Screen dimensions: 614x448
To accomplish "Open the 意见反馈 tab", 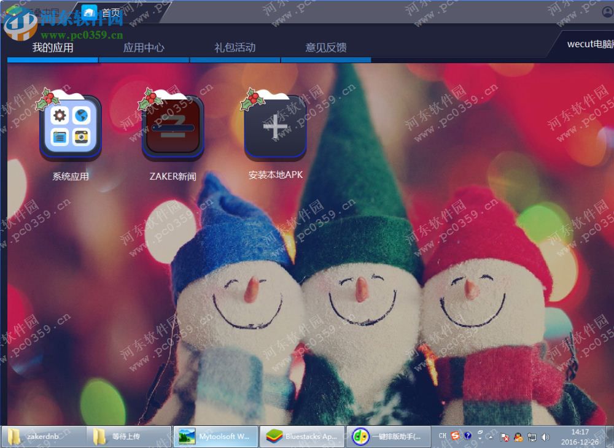I will tap(326, 48).
